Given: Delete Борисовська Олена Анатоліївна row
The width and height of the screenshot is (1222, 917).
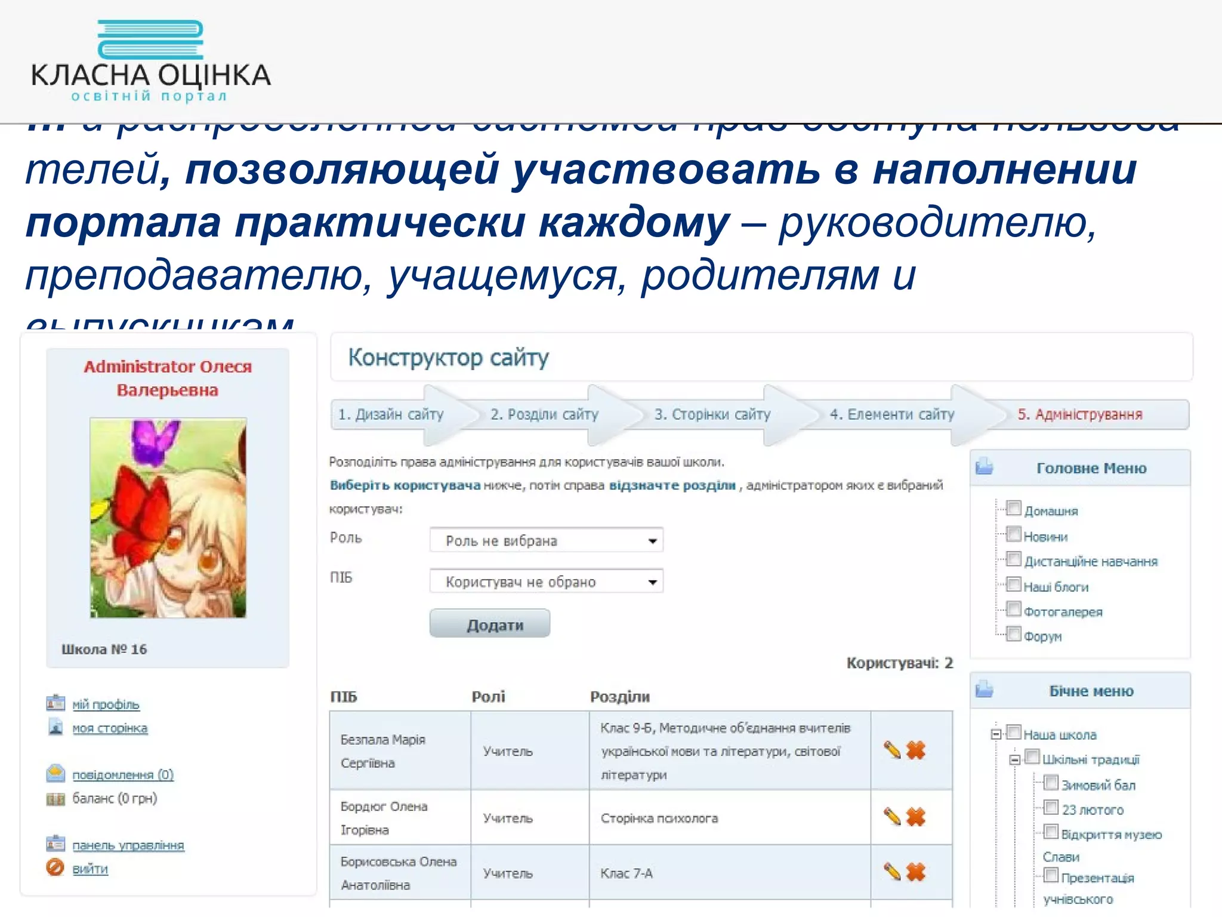Looking at the screenshot, I should [915, 872].
